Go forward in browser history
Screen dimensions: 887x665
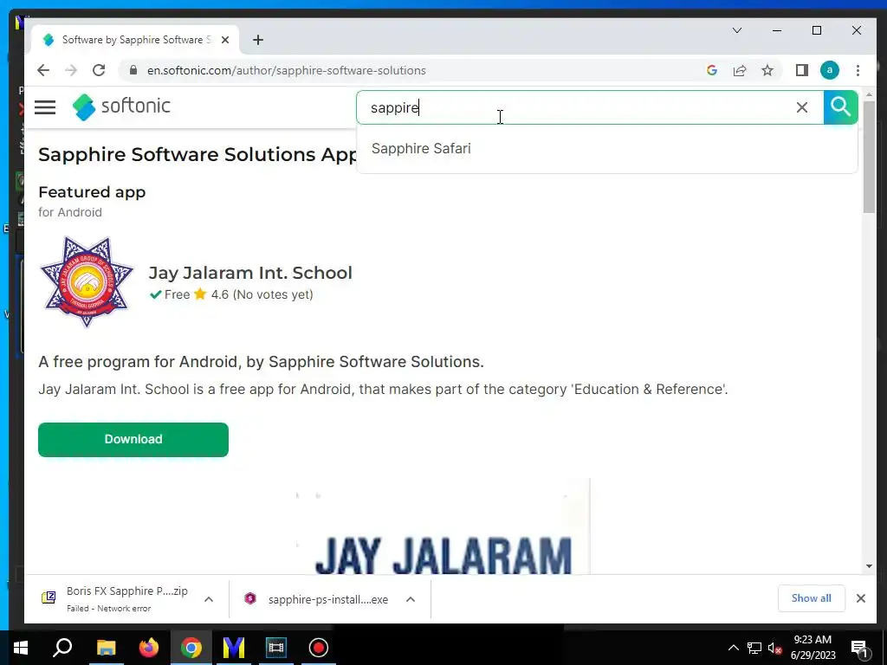[x=71, y=70]
